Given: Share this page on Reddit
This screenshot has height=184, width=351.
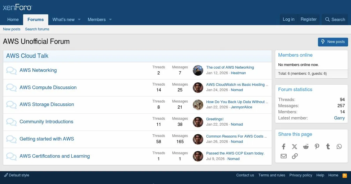Looking at the screenshot, I should point(306,147).
